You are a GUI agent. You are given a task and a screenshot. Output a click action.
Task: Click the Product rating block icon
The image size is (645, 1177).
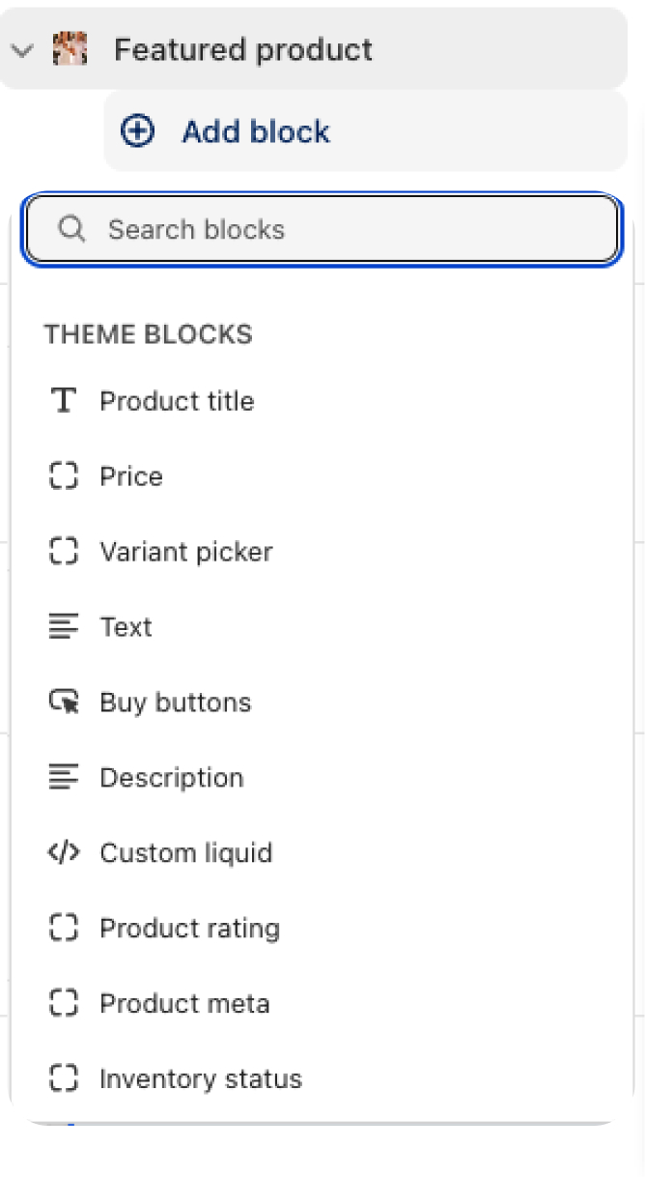64,929
